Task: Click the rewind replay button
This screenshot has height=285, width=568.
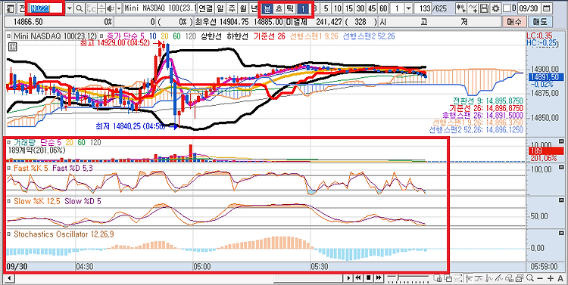Action: 358,277
